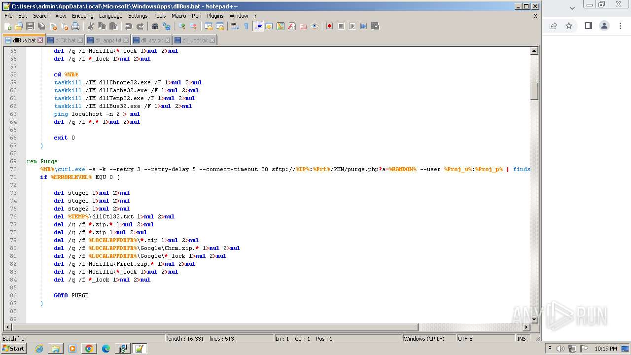Viewport: 631px width, 355px height.
Task: Open Chrome profile avatar icon
Action: point(604,26)
